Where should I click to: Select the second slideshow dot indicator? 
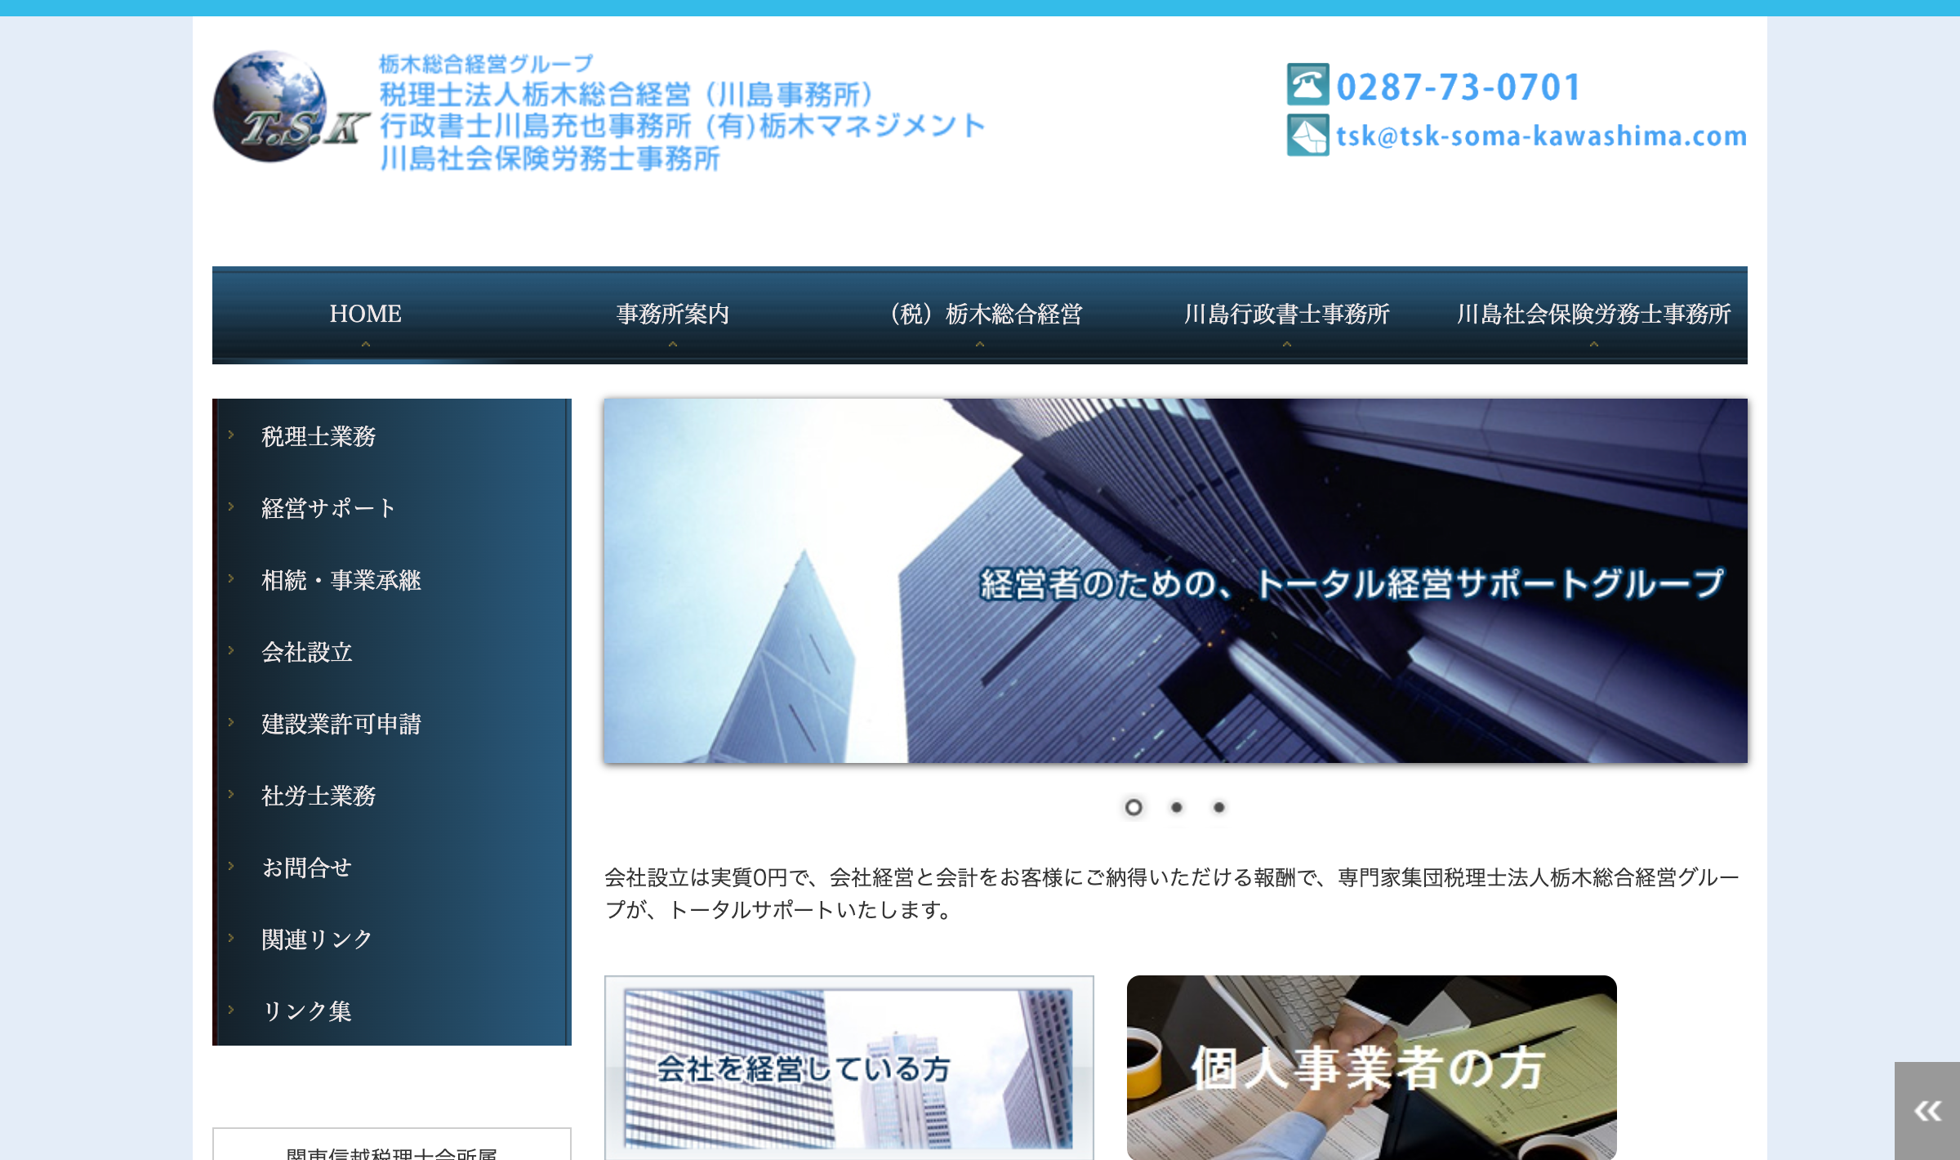1176,807
